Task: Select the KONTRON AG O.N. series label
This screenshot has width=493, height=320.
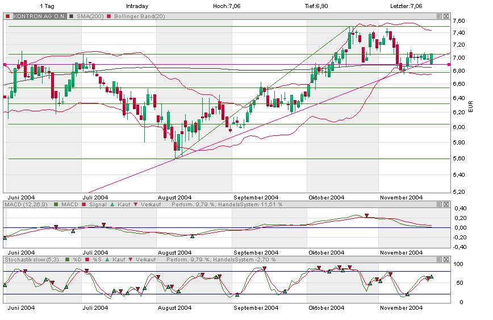Action: click(x=39, y=16)
